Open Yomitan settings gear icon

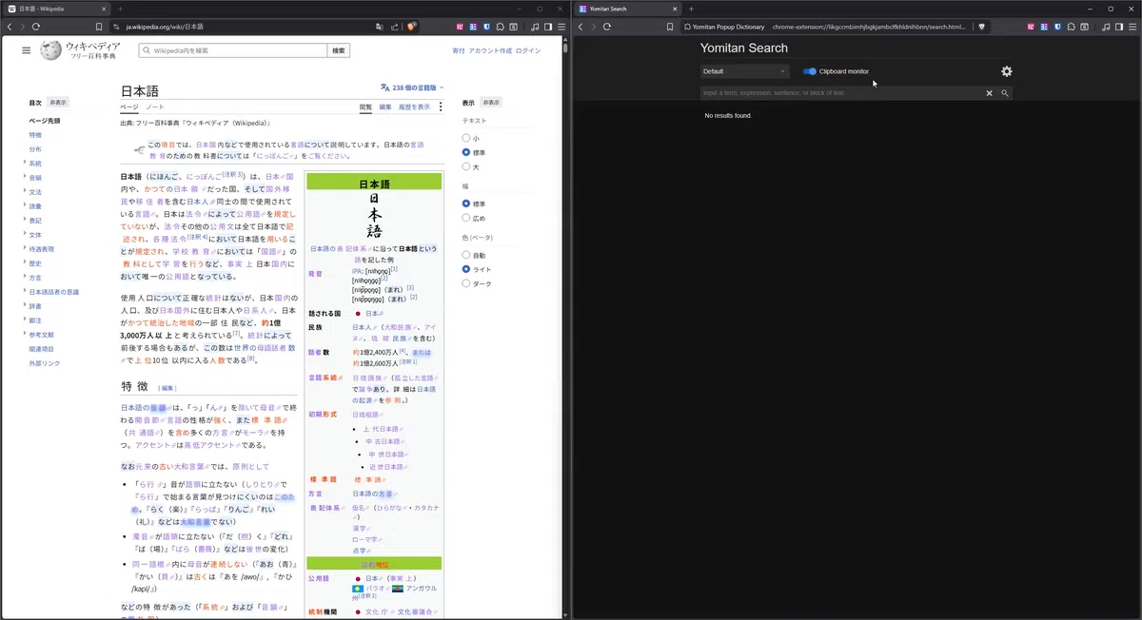click(x=1007, y=71)
